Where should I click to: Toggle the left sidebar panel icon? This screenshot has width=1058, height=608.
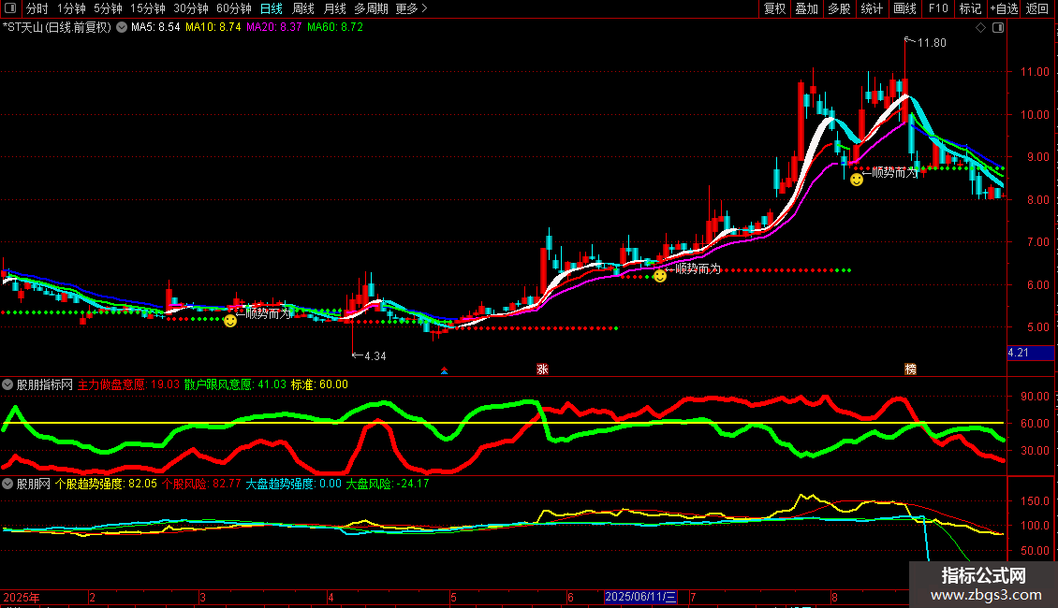[x=10, y=8]
